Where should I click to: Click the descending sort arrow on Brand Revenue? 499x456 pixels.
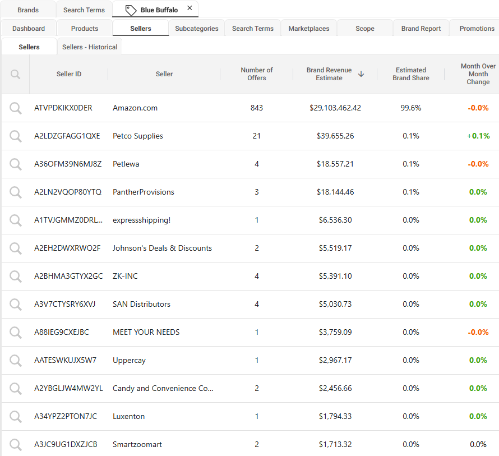(x=361, y=74)
